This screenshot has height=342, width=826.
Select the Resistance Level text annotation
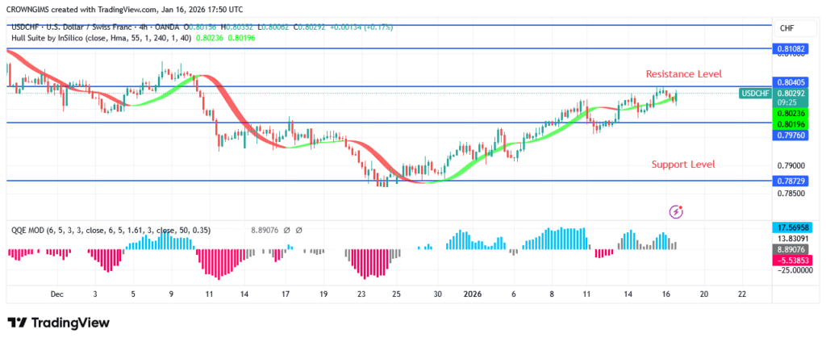point(684,73)
